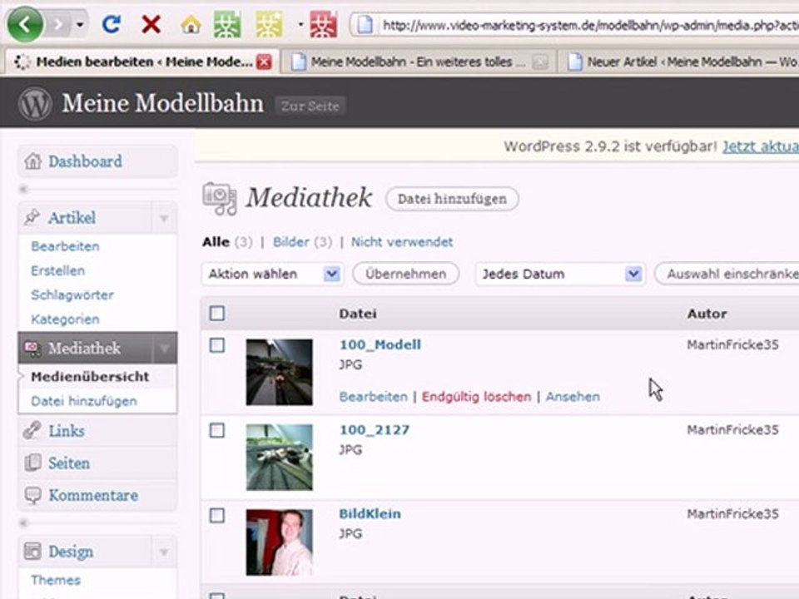This screenshot has width=799, height=599.
Task: Click the Design layout icon
Action: (x=32, y=551)
